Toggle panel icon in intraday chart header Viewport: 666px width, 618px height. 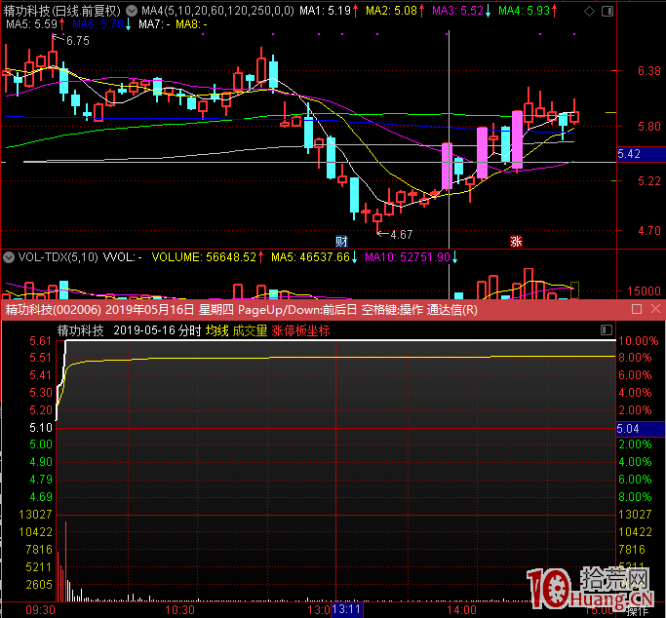pyautogui.click(x=607, y=329)
